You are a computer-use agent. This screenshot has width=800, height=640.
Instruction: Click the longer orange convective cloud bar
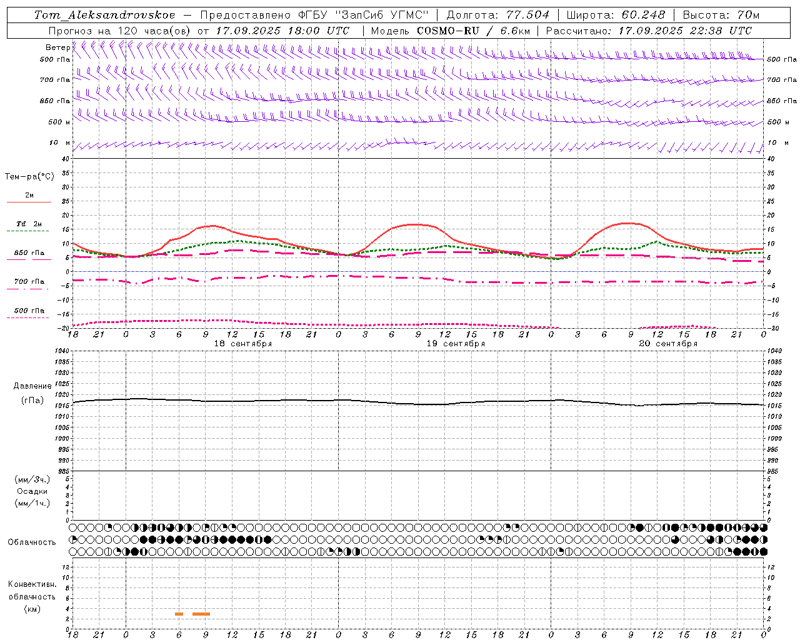tap(201, 614)
